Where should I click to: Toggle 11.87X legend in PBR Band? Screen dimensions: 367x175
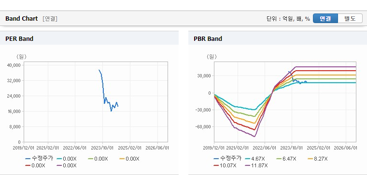(x=256, y=165)
